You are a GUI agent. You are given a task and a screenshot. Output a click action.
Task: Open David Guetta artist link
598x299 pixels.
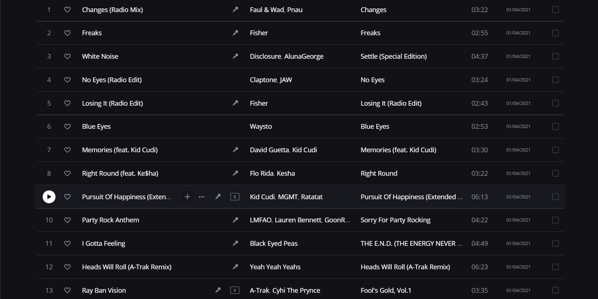click(x=269, y=150)
